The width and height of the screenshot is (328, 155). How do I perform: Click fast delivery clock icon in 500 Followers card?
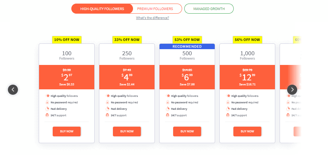pos(167,109)
